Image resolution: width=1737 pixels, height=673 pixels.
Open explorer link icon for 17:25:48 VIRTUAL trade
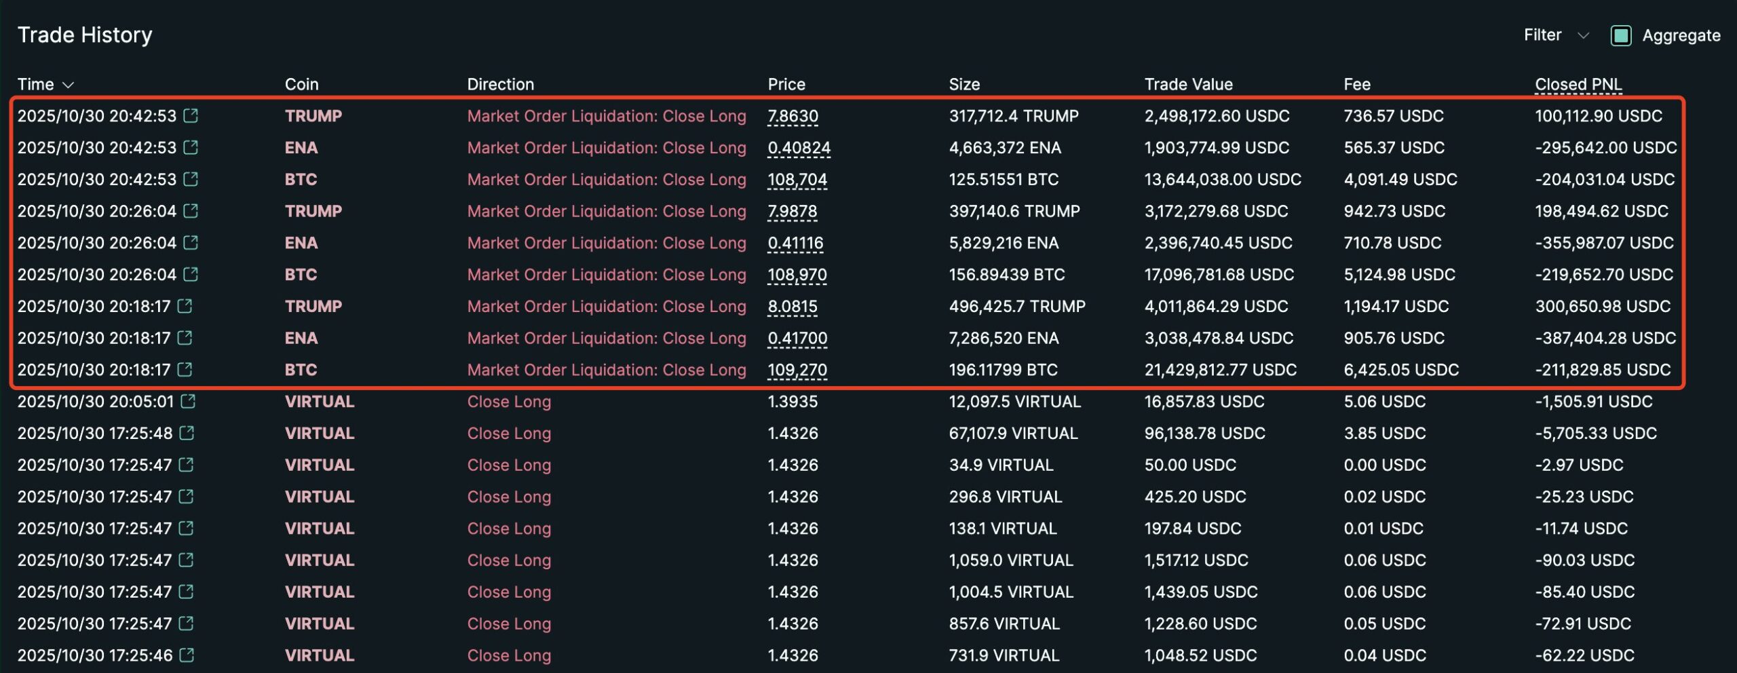pyautogui.click(x=187, y=433)
